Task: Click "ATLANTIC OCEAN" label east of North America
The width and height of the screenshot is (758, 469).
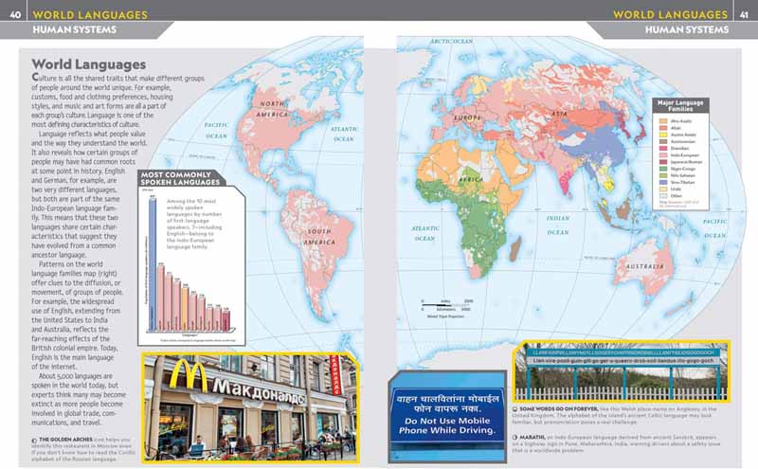Action: (x=344, y=134)
